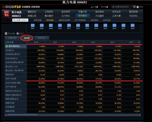Select the 销售净利率 row label

10,111
